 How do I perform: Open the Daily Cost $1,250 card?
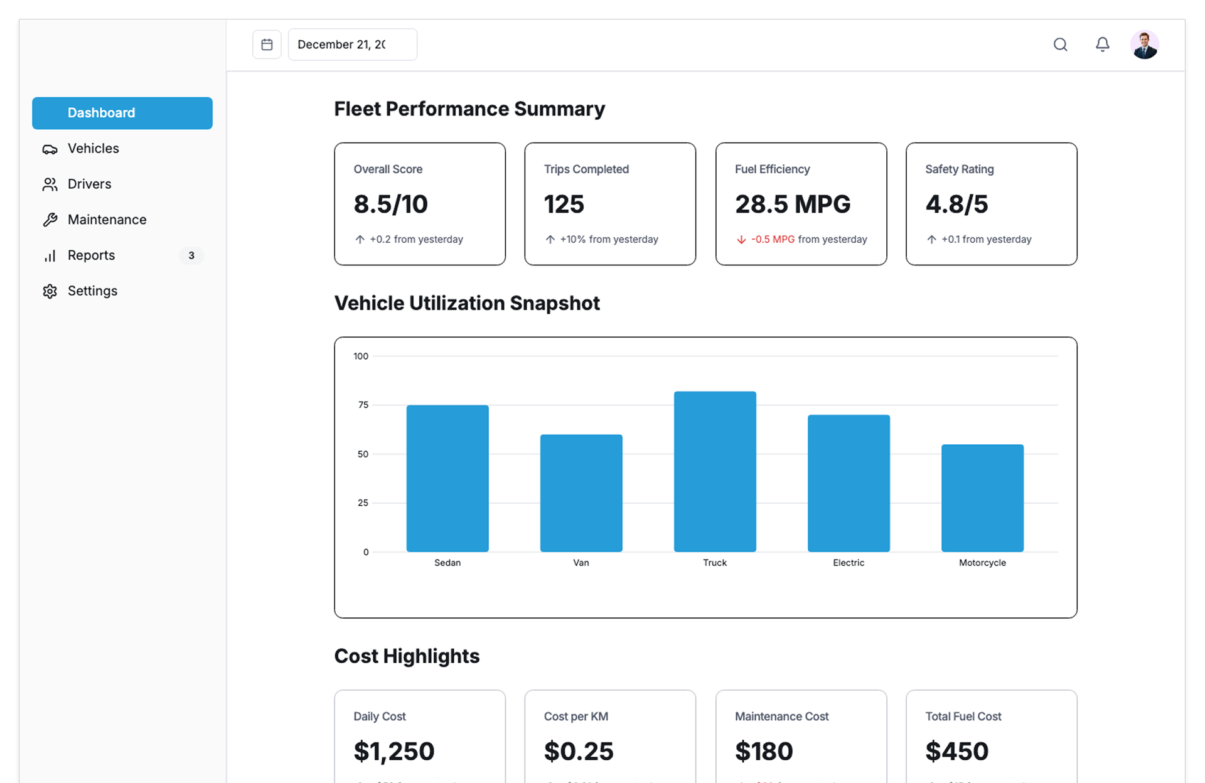coord(419,737)
